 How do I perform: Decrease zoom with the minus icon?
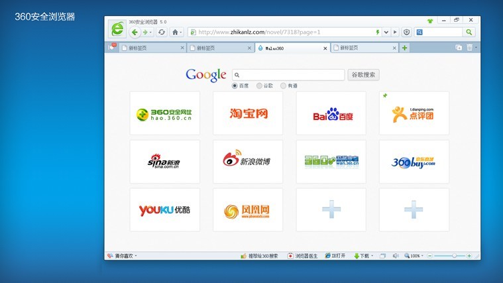click(429, 256)
